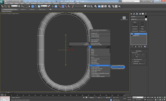Toggle Percent Snap icon
This screenshot has width=166, height=101.
(66, 6)
